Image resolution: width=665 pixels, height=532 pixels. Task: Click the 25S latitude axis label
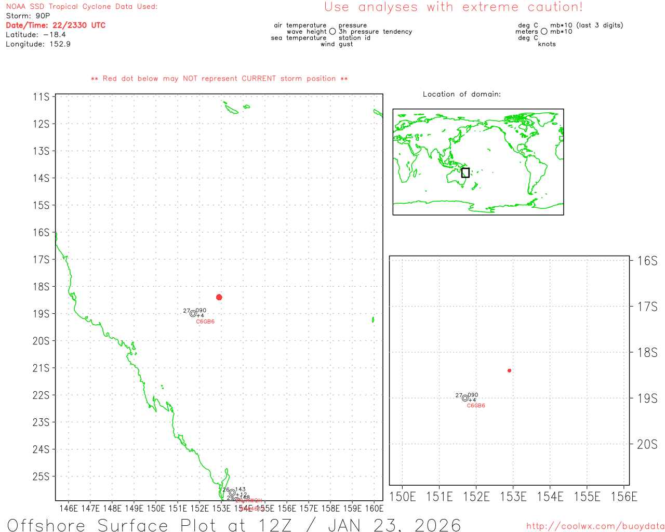[x=41, y=476]
